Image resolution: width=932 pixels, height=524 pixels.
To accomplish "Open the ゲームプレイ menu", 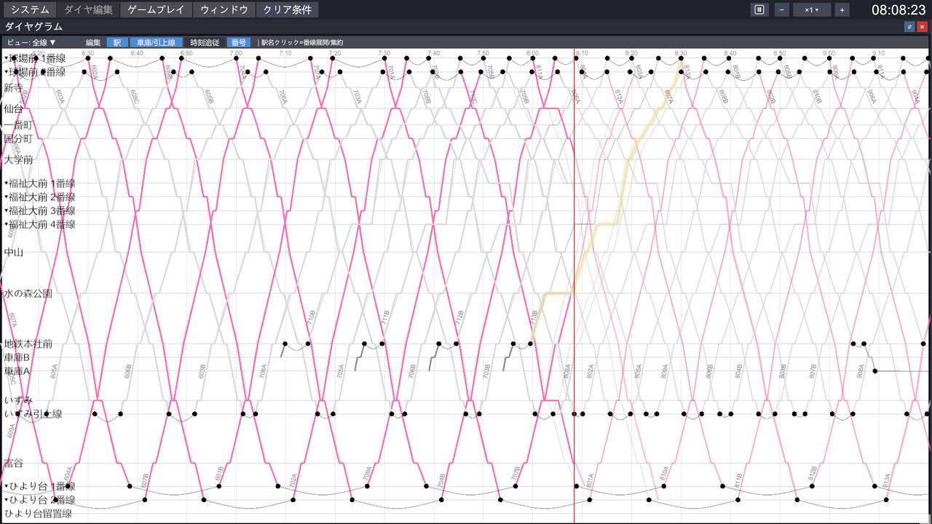I will pyautogui.click(x=157, y=9).
